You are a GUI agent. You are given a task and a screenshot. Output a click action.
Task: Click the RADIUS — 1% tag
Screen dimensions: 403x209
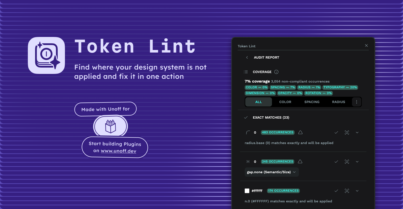(x=309, y=87)
